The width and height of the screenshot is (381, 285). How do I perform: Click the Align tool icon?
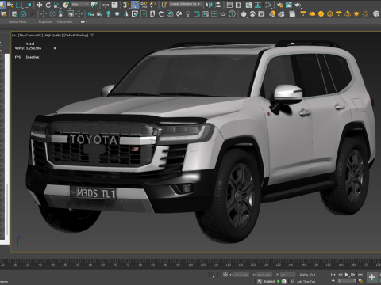(217, 5)
